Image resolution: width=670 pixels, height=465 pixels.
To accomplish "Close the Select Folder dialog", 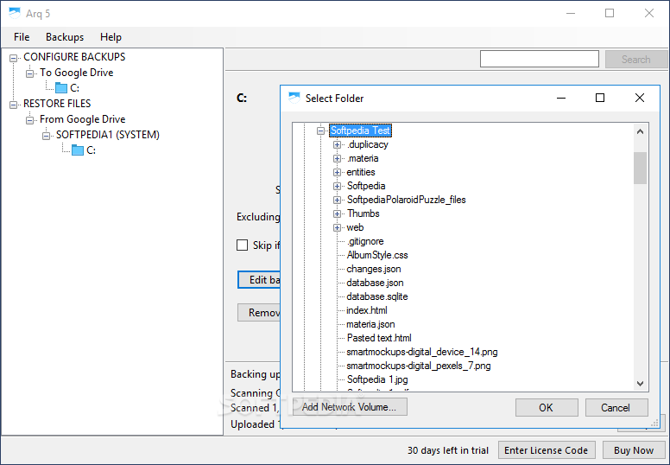I will (640, 98).
